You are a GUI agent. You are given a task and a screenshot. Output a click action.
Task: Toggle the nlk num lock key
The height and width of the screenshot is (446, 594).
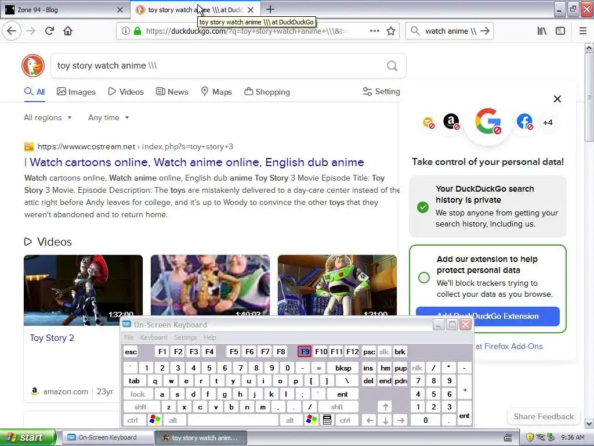pyautogui.click(x=417, y=368)
